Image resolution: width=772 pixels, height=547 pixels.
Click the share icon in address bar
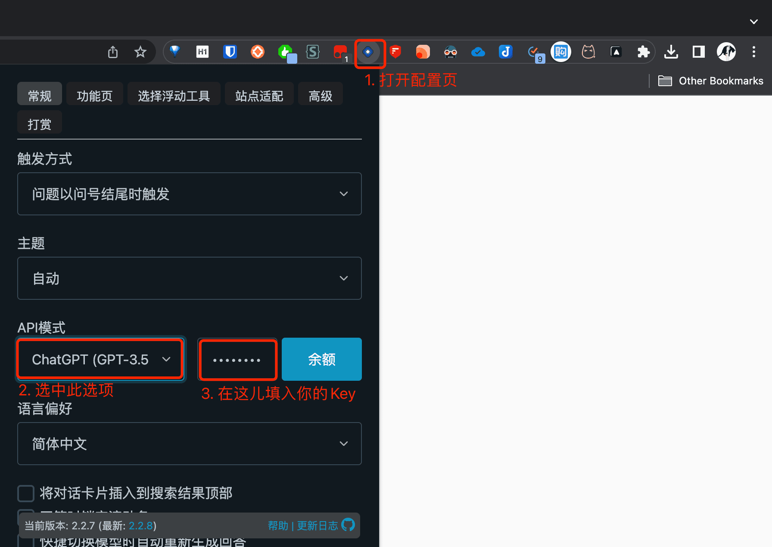point(113,52)
